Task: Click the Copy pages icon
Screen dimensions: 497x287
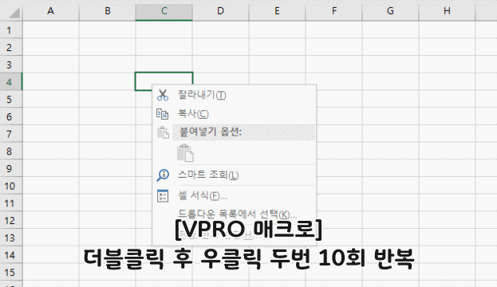Action: (162, 114)
